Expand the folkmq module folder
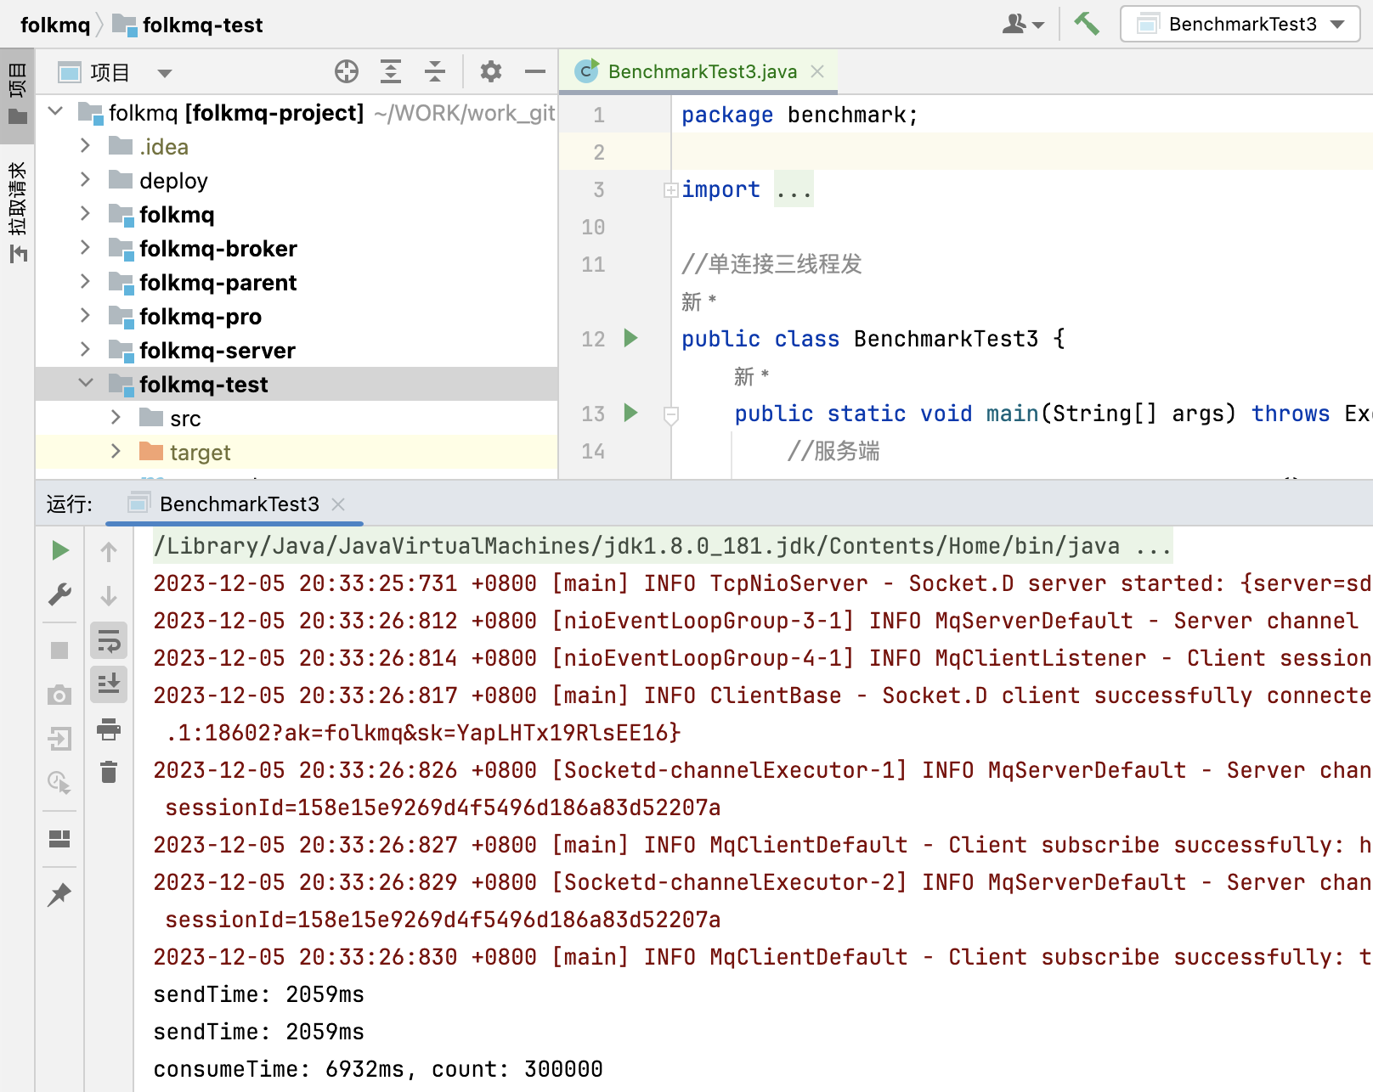The width and height of the screenshot is (1373, 1092). click(85, 214)
